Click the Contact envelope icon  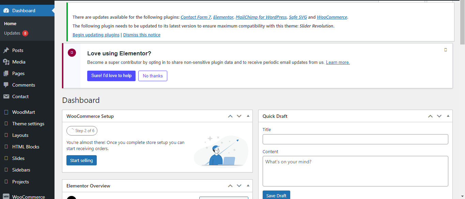[x=6, y=96]
